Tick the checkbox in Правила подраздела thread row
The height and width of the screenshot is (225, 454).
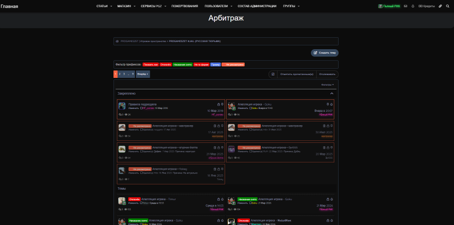pyautogui.click(x=141, y=108)
